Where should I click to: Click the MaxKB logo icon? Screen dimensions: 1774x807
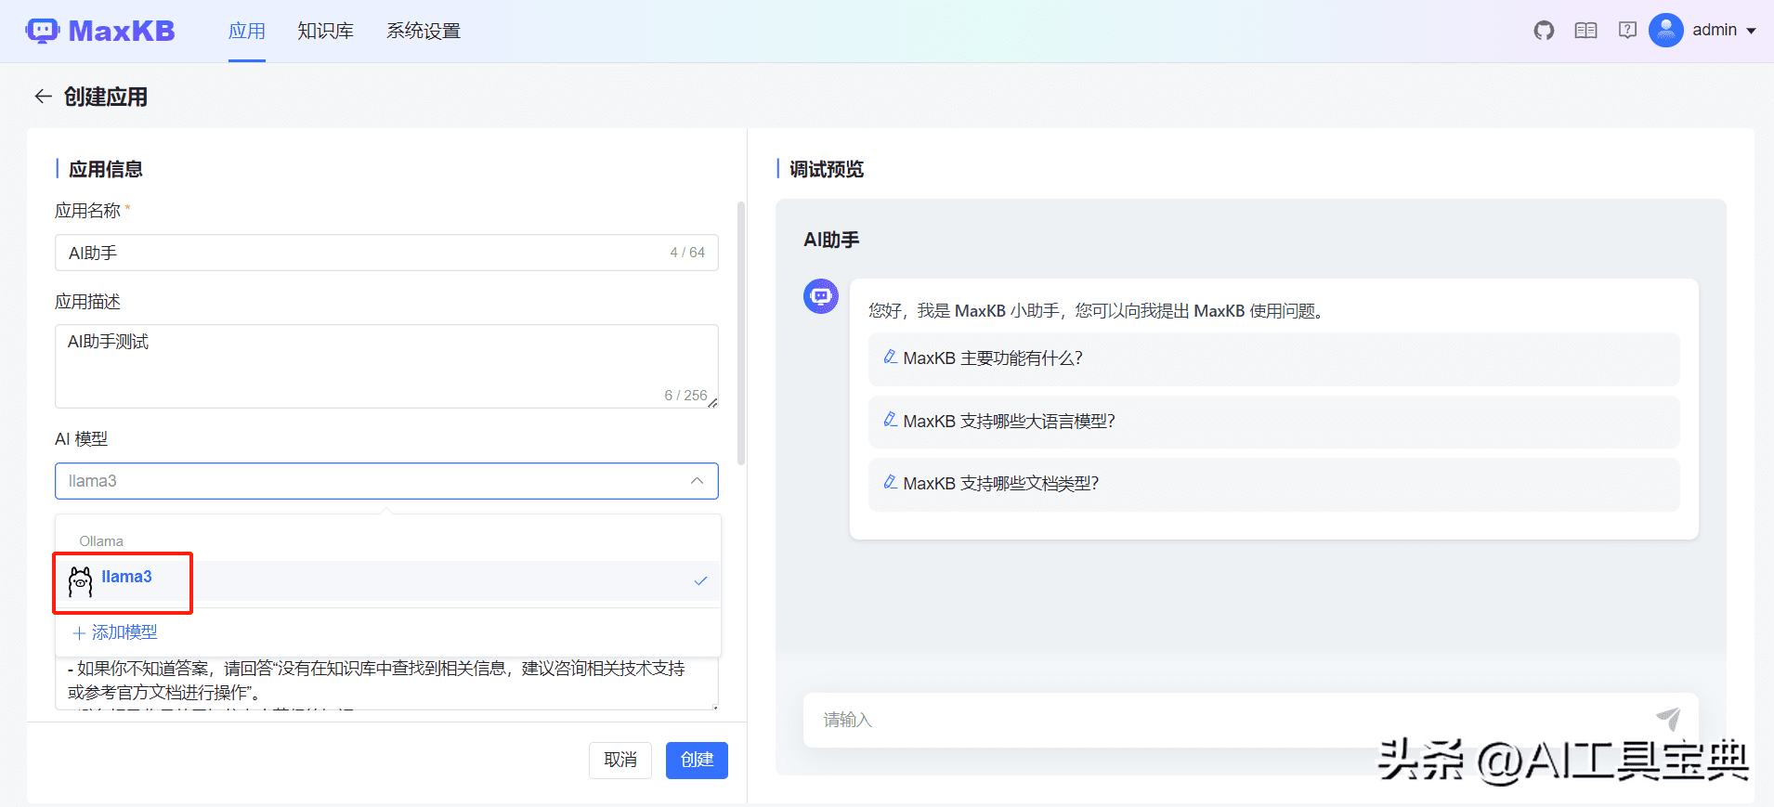(43, 31)
